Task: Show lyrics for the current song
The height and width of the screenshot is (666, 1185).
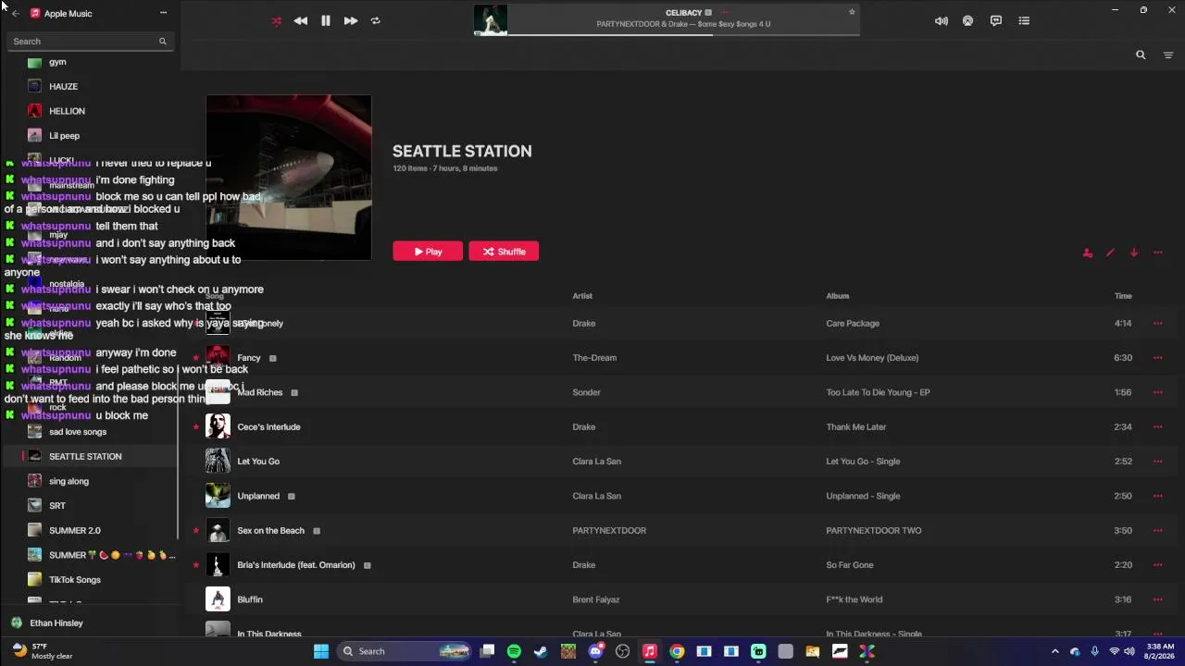Action: [996, 20]
